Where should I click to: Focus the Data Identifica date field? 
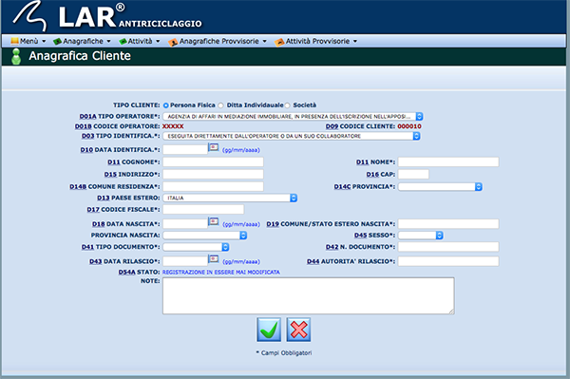tap(185, 149)
